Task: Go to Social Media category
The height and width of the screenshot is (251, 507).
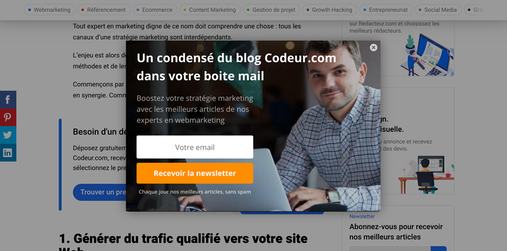Action: click(438, 10)
